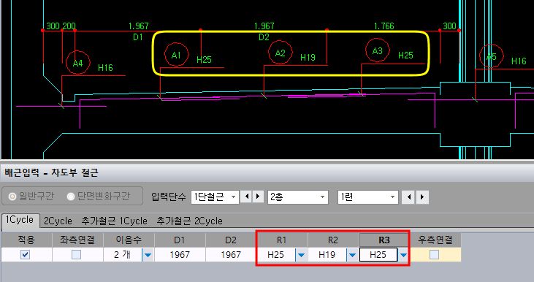The width and height of the screenshot is (534, 282).
Task: Toggle the 적용 checkbox
Action: tap(25, 254)
